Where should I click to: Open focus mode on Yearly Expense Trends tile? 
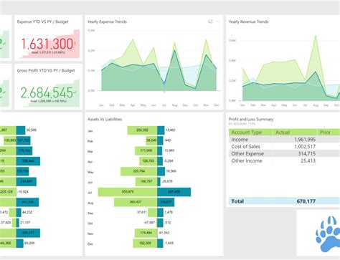(210, 21)
